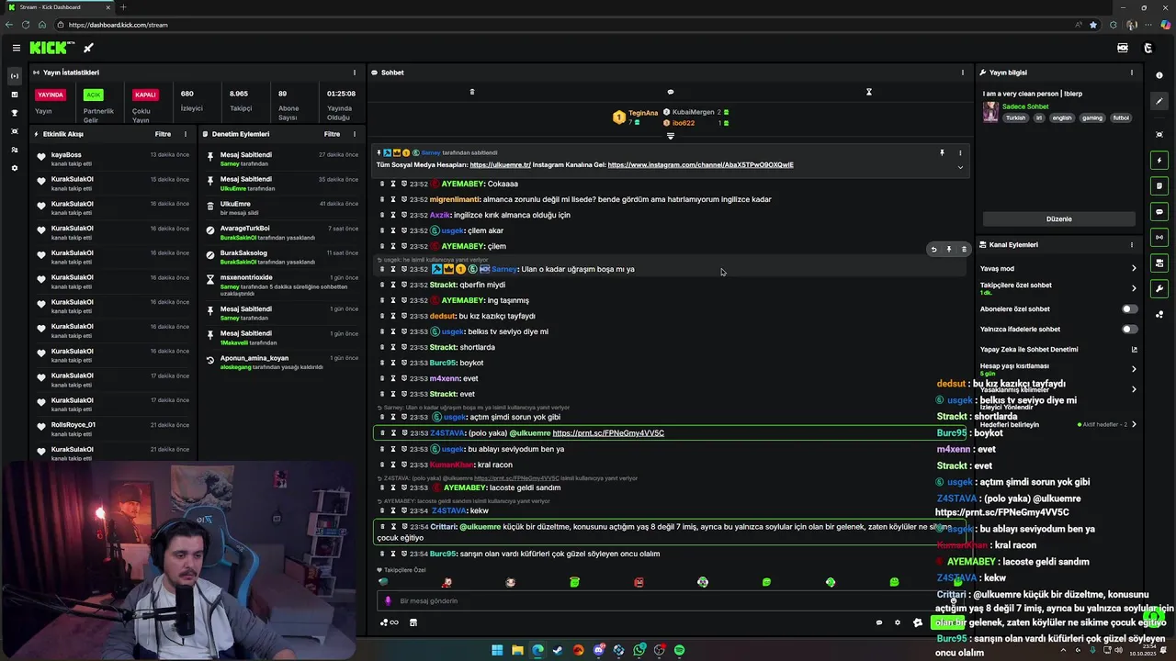Click the lightning bolt icon in the right sidebar

click(1159, 161)
